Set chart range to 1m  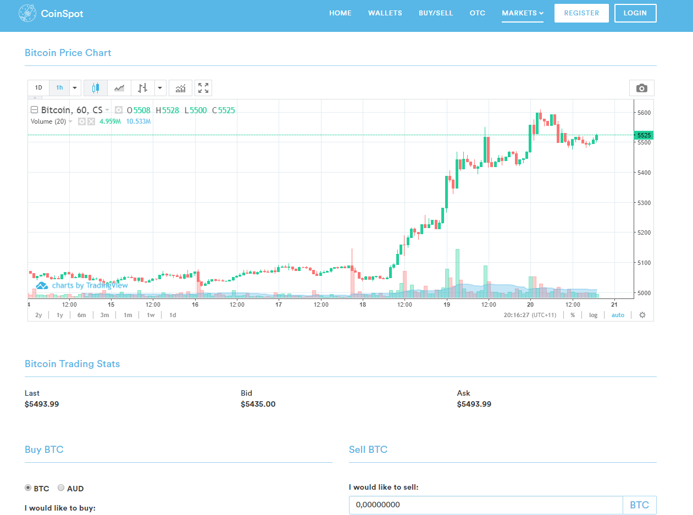tap(127, 315)
